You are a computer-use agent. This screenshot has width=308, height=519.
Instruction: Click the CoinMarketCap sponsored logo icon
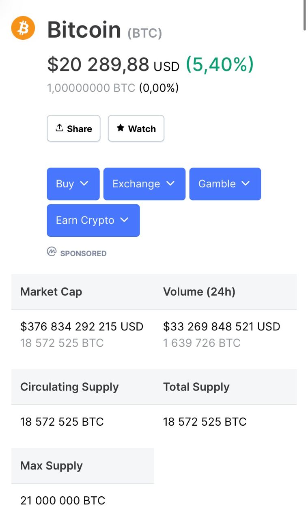coord(52,252)
